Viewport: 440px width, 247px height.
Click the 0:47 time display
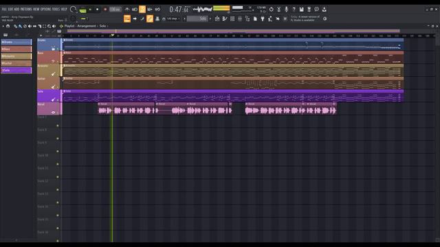[179, 10]
